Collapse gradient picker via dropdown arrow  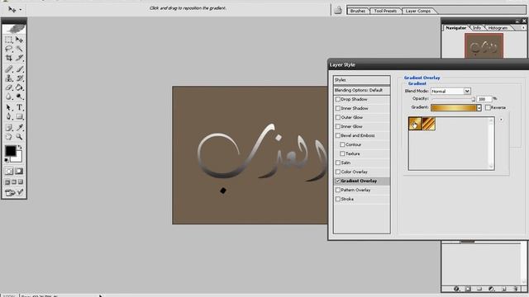click(479, 108)
